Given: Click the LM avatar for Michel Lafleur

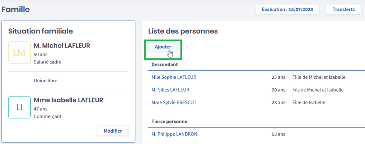Looking at the screenshot, I should tap(19, 53).
